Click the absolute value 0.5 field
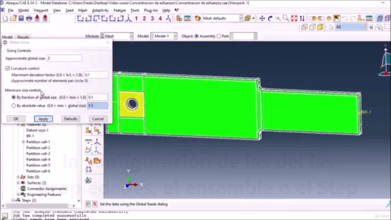 [98, 106]
